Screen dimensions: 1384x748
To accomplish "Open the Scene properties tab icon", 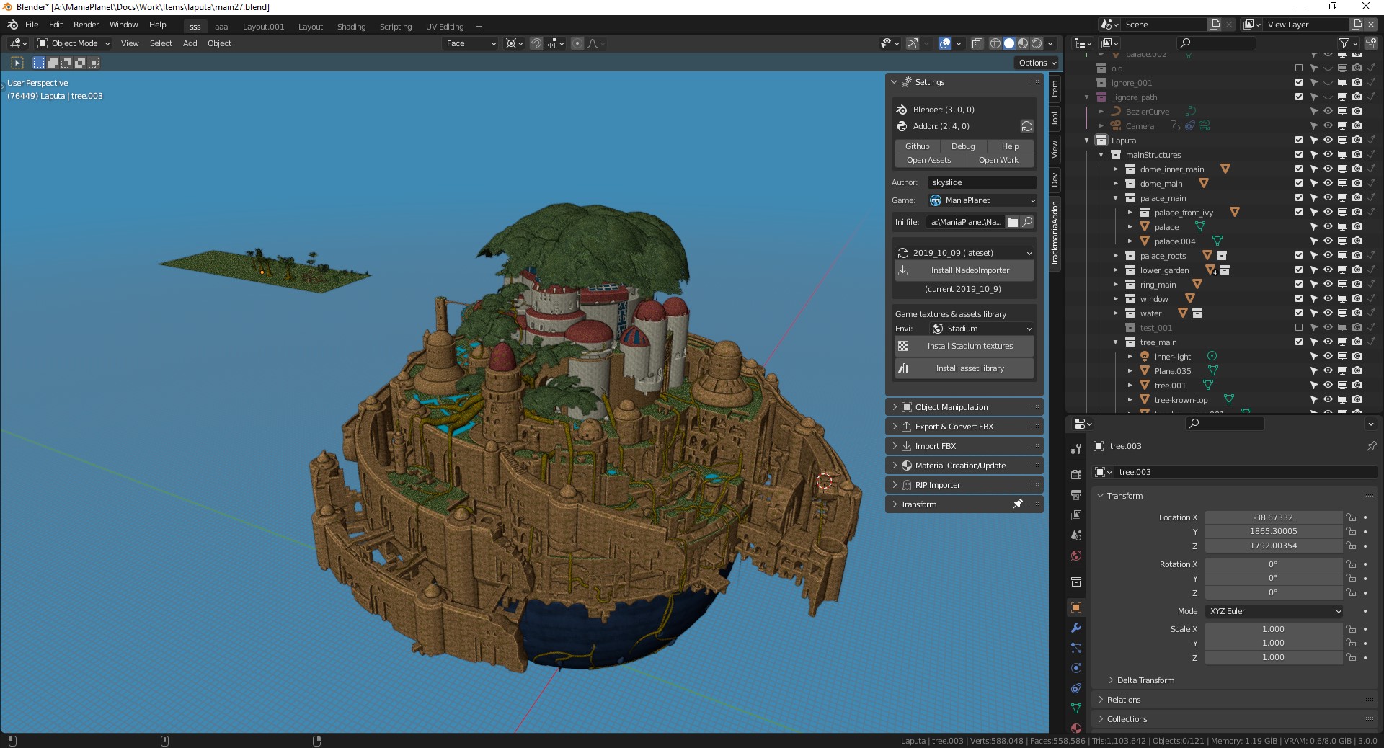I will (1076, 535).
